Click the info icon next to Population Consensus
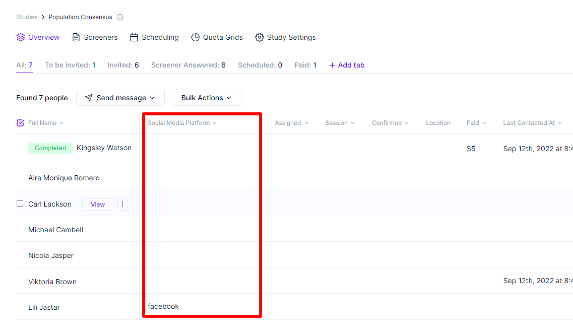 (120, 17)
